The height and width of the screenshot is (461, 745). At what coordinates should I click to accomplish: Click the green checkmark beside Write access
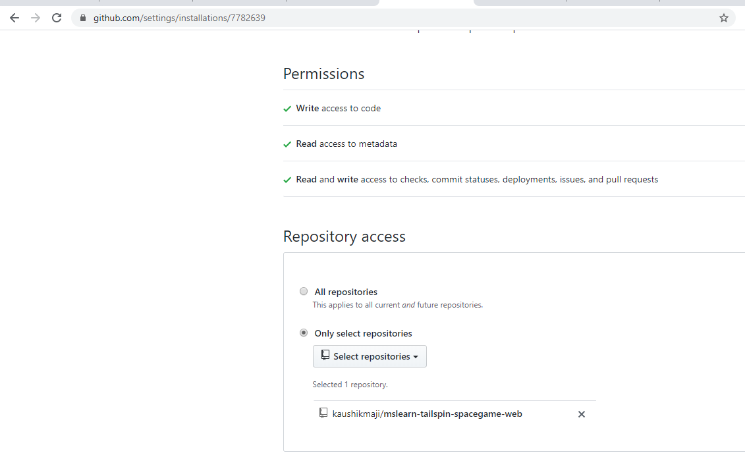click(x=287, y=108)
